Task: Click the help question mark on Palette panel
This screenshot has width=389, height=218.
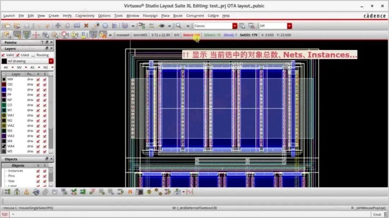Action: [42, 42]
